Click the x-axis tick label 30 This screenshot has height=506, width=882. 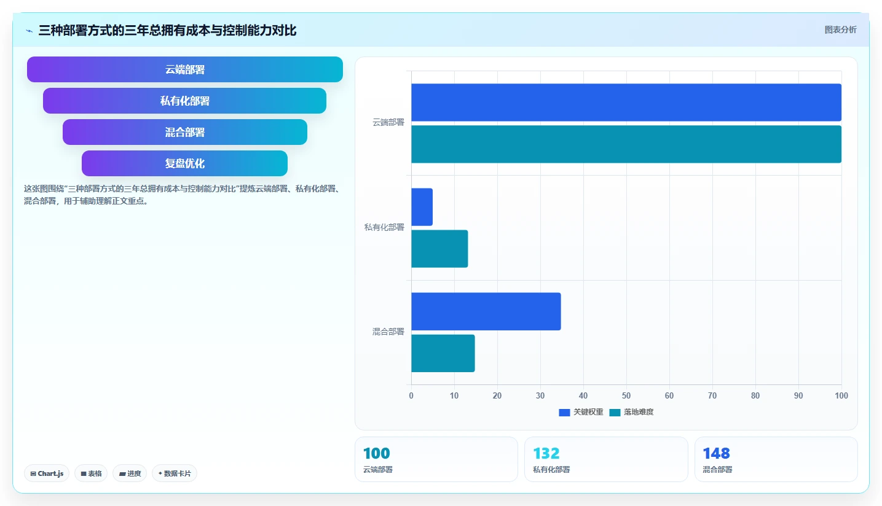[540, 396]
